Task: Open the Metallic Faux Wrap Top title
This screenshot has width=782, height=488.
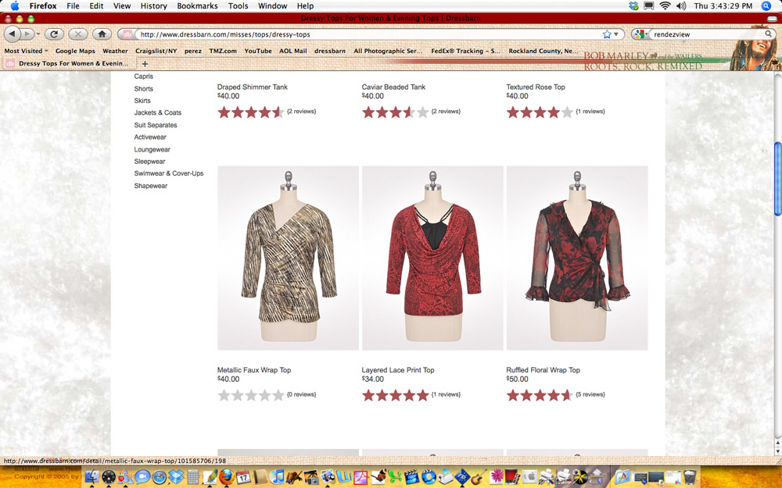Action: coord(254,370)
